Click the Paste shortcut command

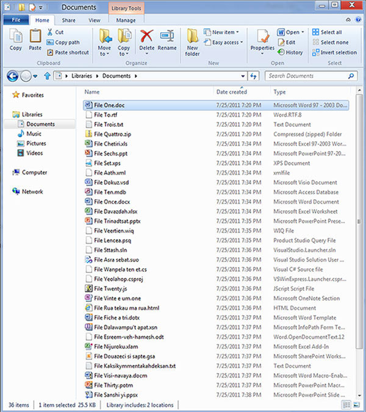tap(68, 52)
